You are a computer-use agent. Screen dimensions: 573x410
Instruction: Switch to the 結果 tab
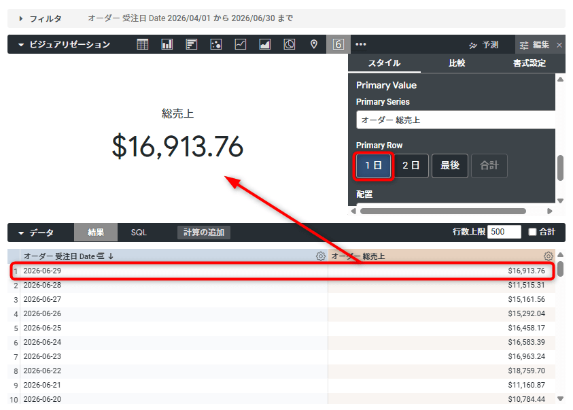[x=96, y=233]
